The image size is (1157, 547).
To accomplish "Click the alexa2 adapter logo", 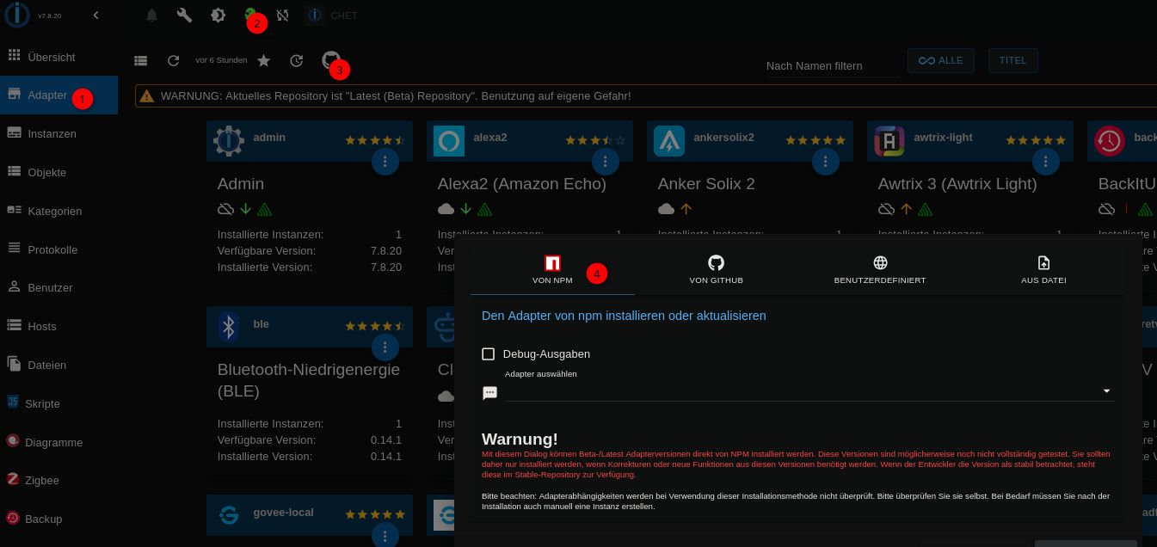I will (x=449, y=141).
